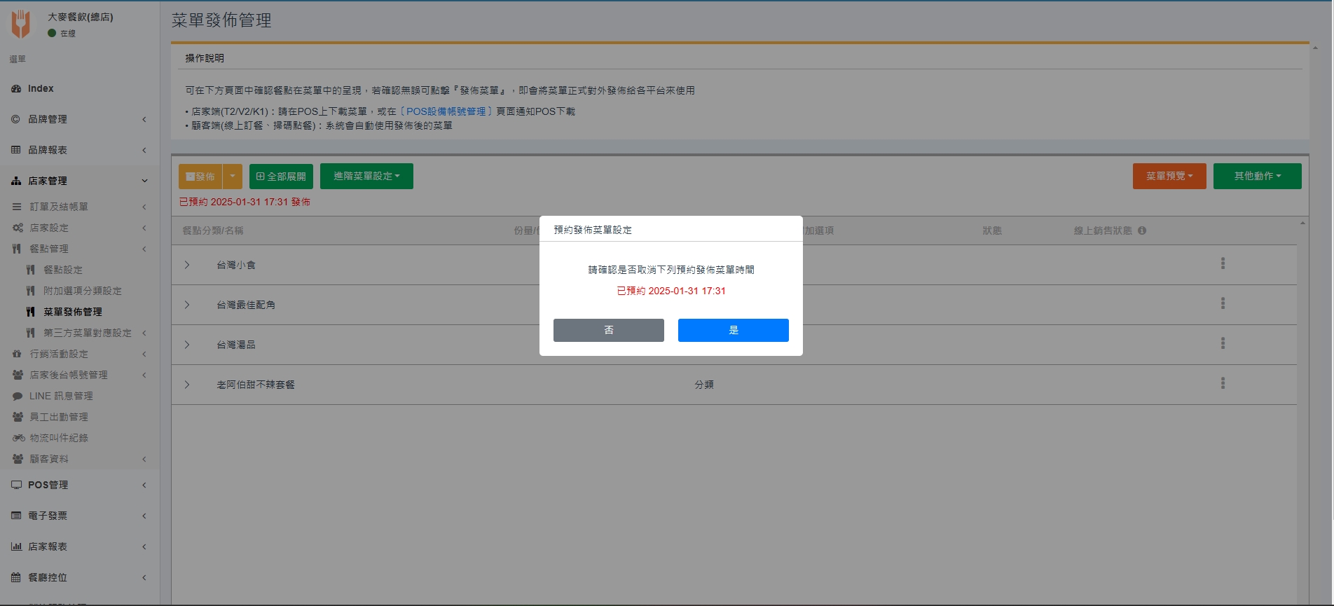Click the kebab menu for 台灣小食 row
1334x606 pixels.
tap(1223, 263)
